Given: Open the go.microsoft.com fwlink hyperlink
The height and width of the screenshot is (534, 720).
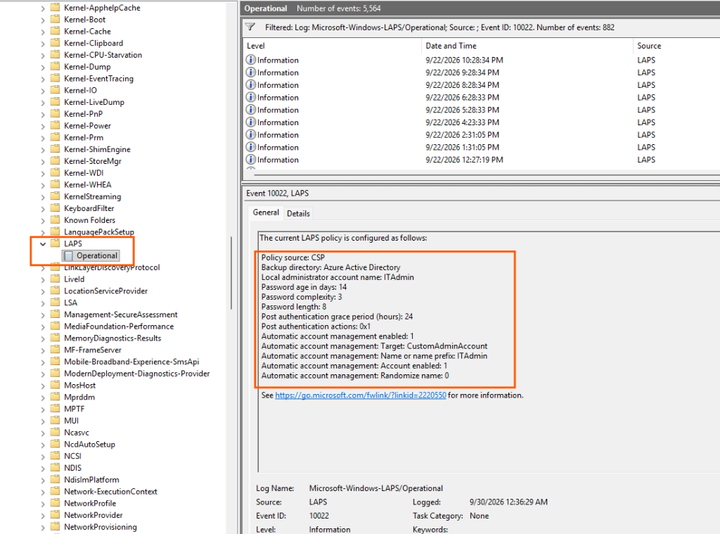Looking at the screenshot, I should pos(361,395).
